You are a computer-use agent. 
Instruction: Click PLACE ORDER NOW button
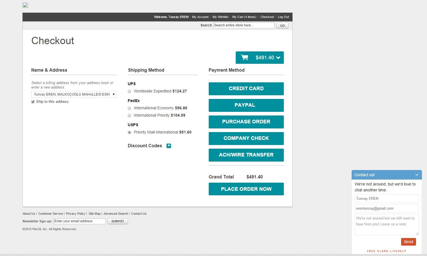[246, 189]
